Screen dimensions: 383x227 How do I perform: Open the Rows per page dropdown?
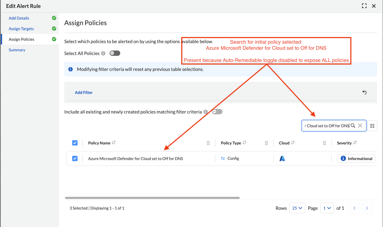[x=297, y=208]
